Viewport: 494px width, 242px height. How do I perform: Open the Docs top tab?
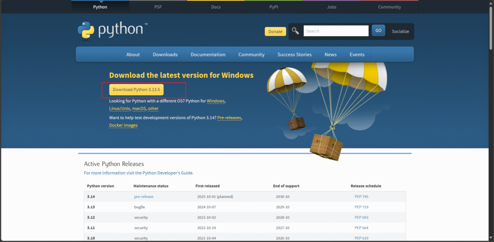(216, 7)
